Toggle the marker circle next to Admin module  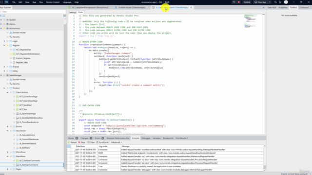[x=4, y=24]
